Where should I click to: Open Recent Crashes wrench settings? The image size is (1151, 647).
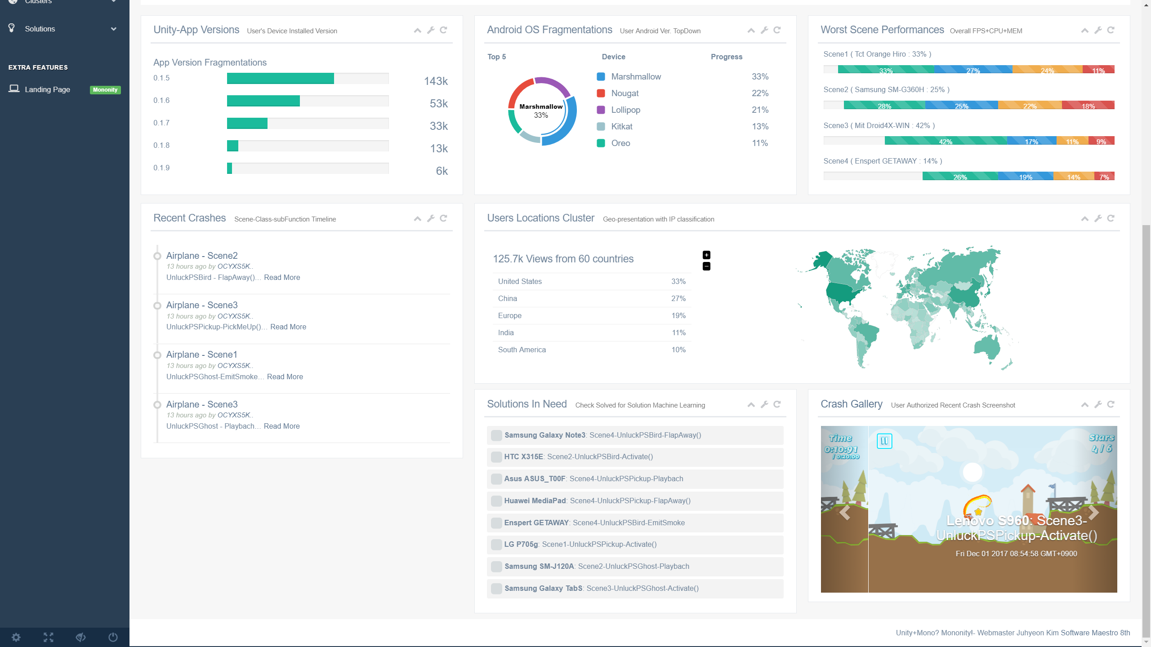431,218
